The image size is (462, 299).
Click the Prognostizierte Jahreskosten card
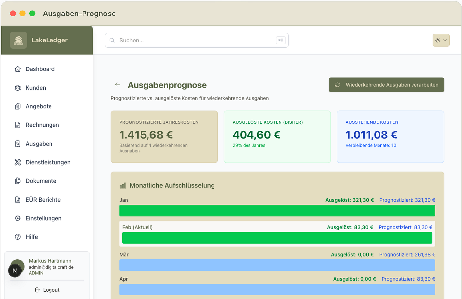pos(164,137)
